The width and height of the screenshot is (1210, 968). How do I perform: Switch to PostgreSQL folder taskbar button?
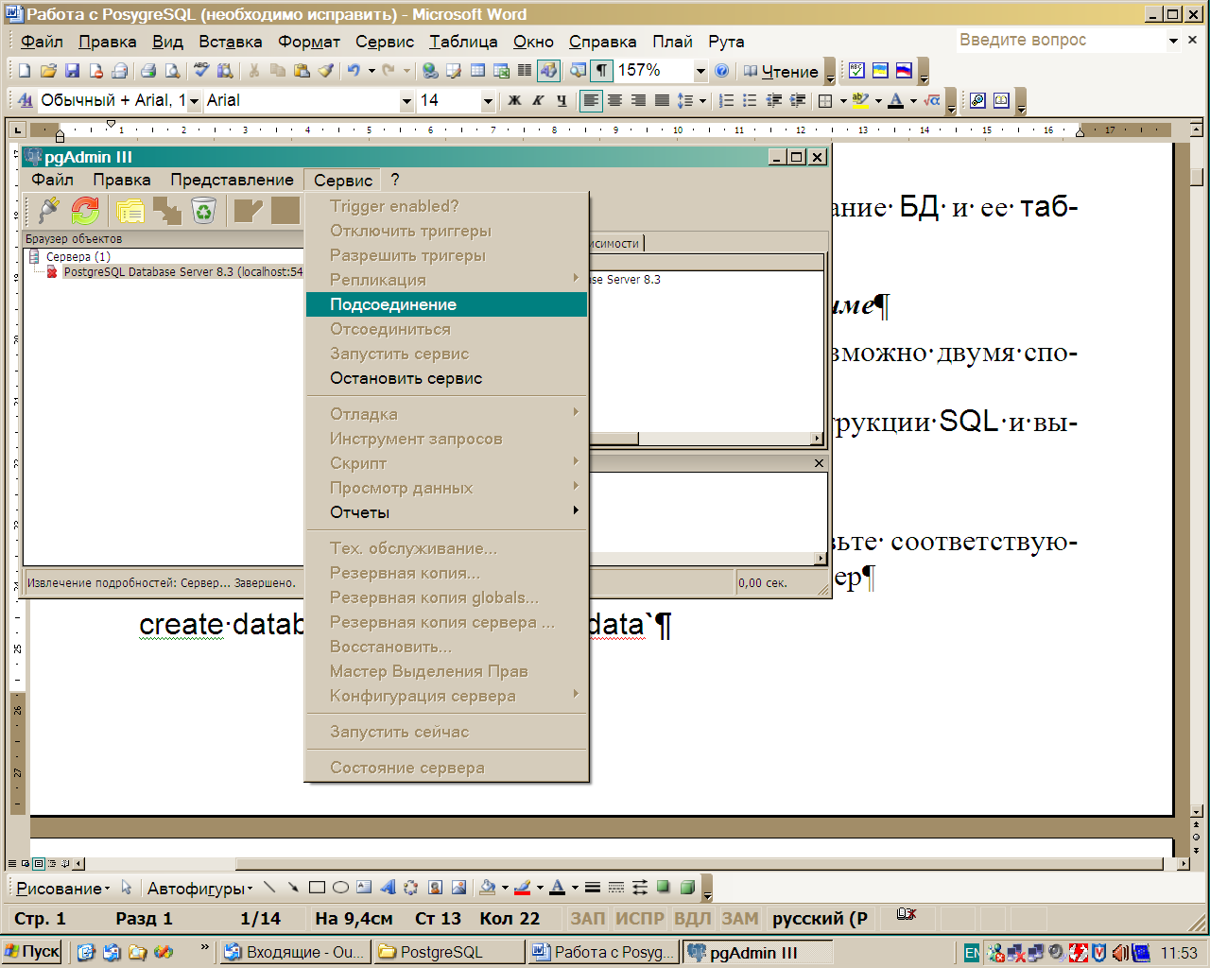pyautogui.click(x=448, y=952)
